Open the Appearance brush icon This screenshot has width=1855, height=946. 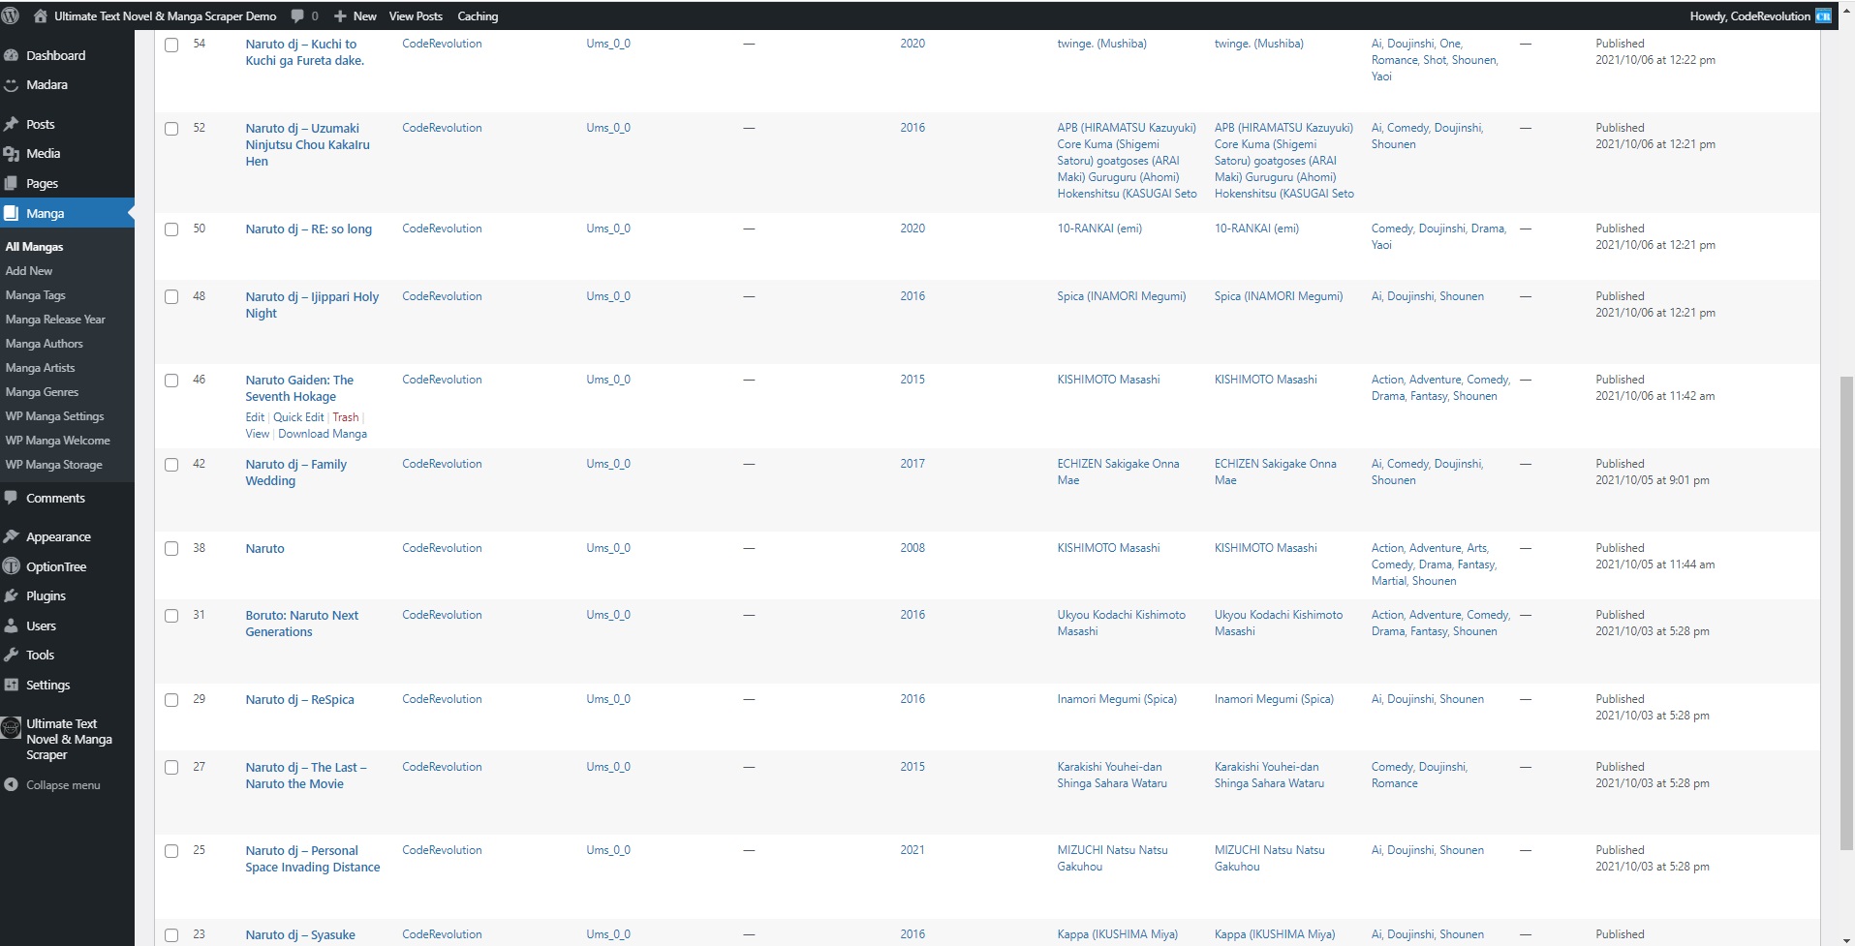click(12, 537)
